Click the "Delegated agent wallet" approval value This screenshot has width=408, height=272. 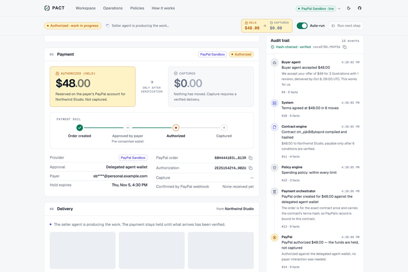[x=127, y=167]
